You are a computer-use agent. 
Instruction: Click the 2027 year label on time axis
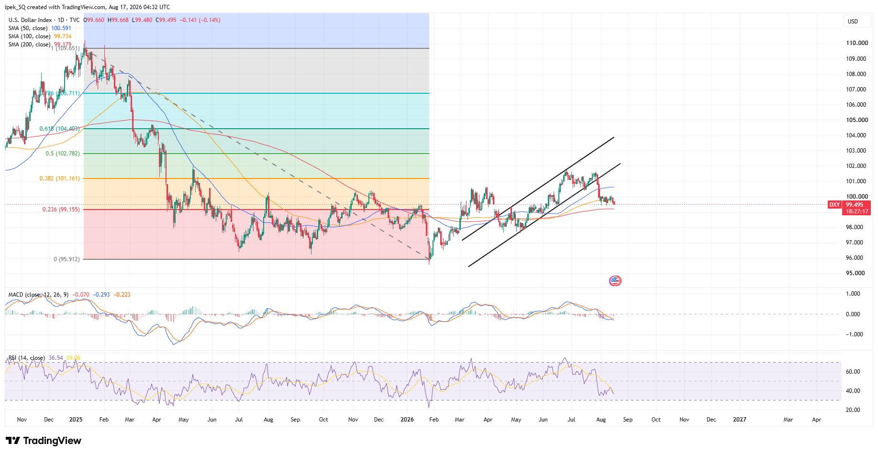click(740, 420)
